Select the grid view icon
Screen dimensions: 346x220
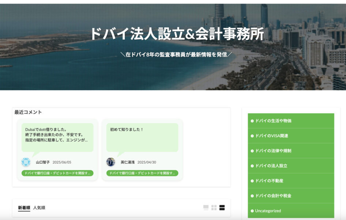(214, 208)
